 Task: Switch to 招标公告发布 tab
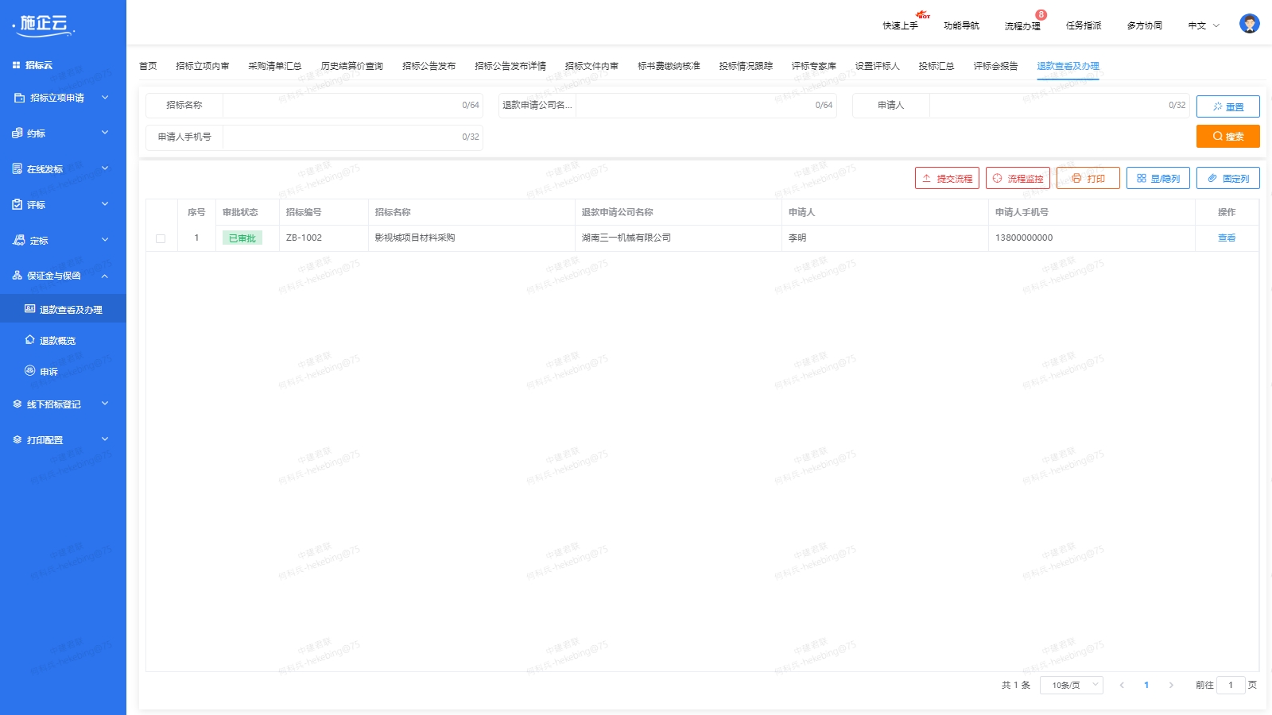tap(429, 66)
